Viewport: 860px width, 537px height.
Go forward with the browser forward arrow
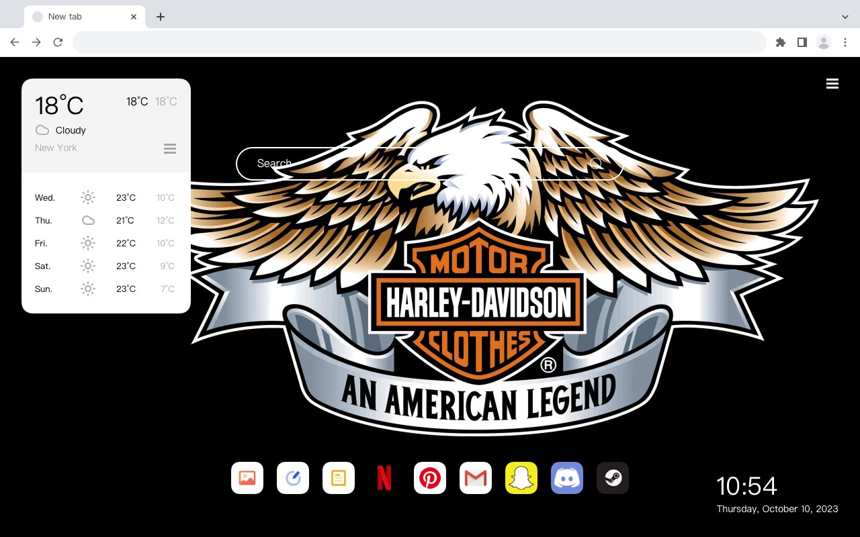pyautogui.click(x=36, y=42)
